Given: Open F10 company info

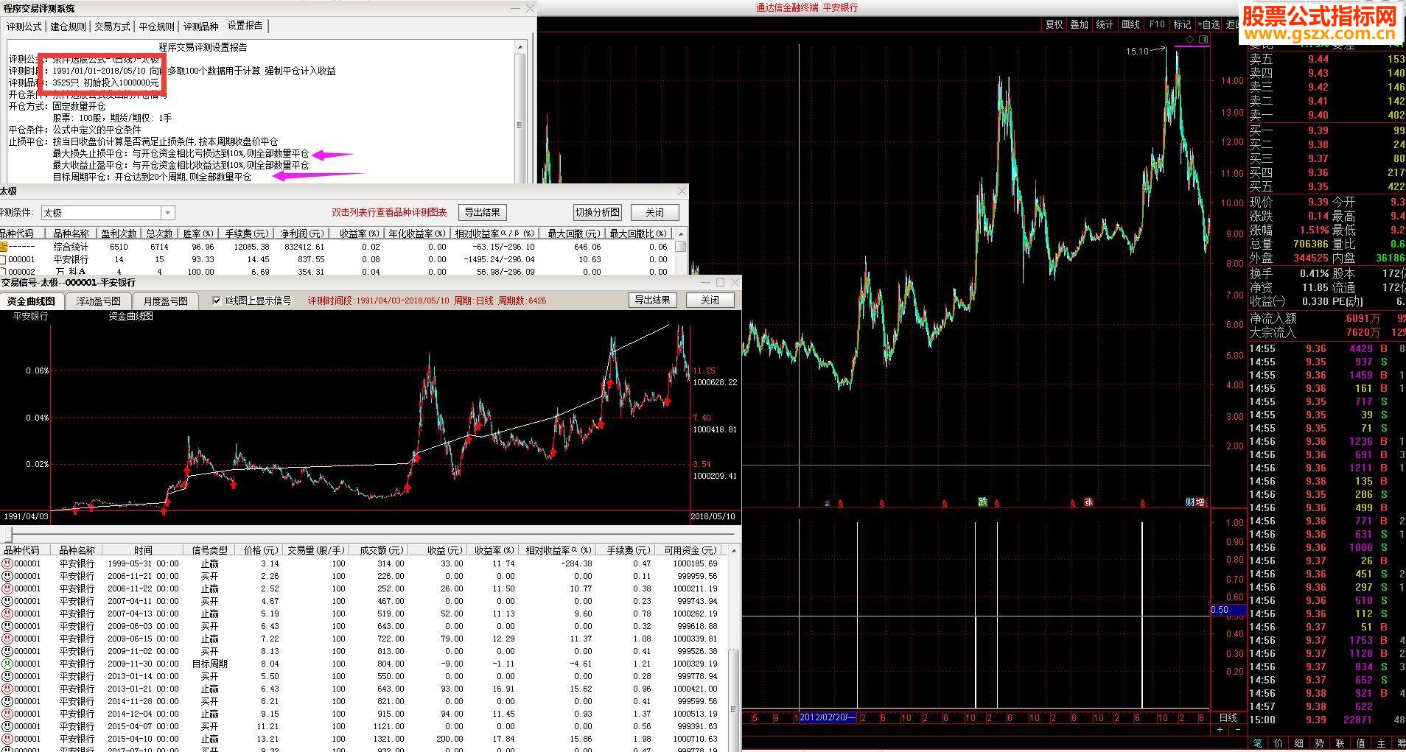Looking at the screenshot, I should pyautogui.click(x=1157, y=24).
